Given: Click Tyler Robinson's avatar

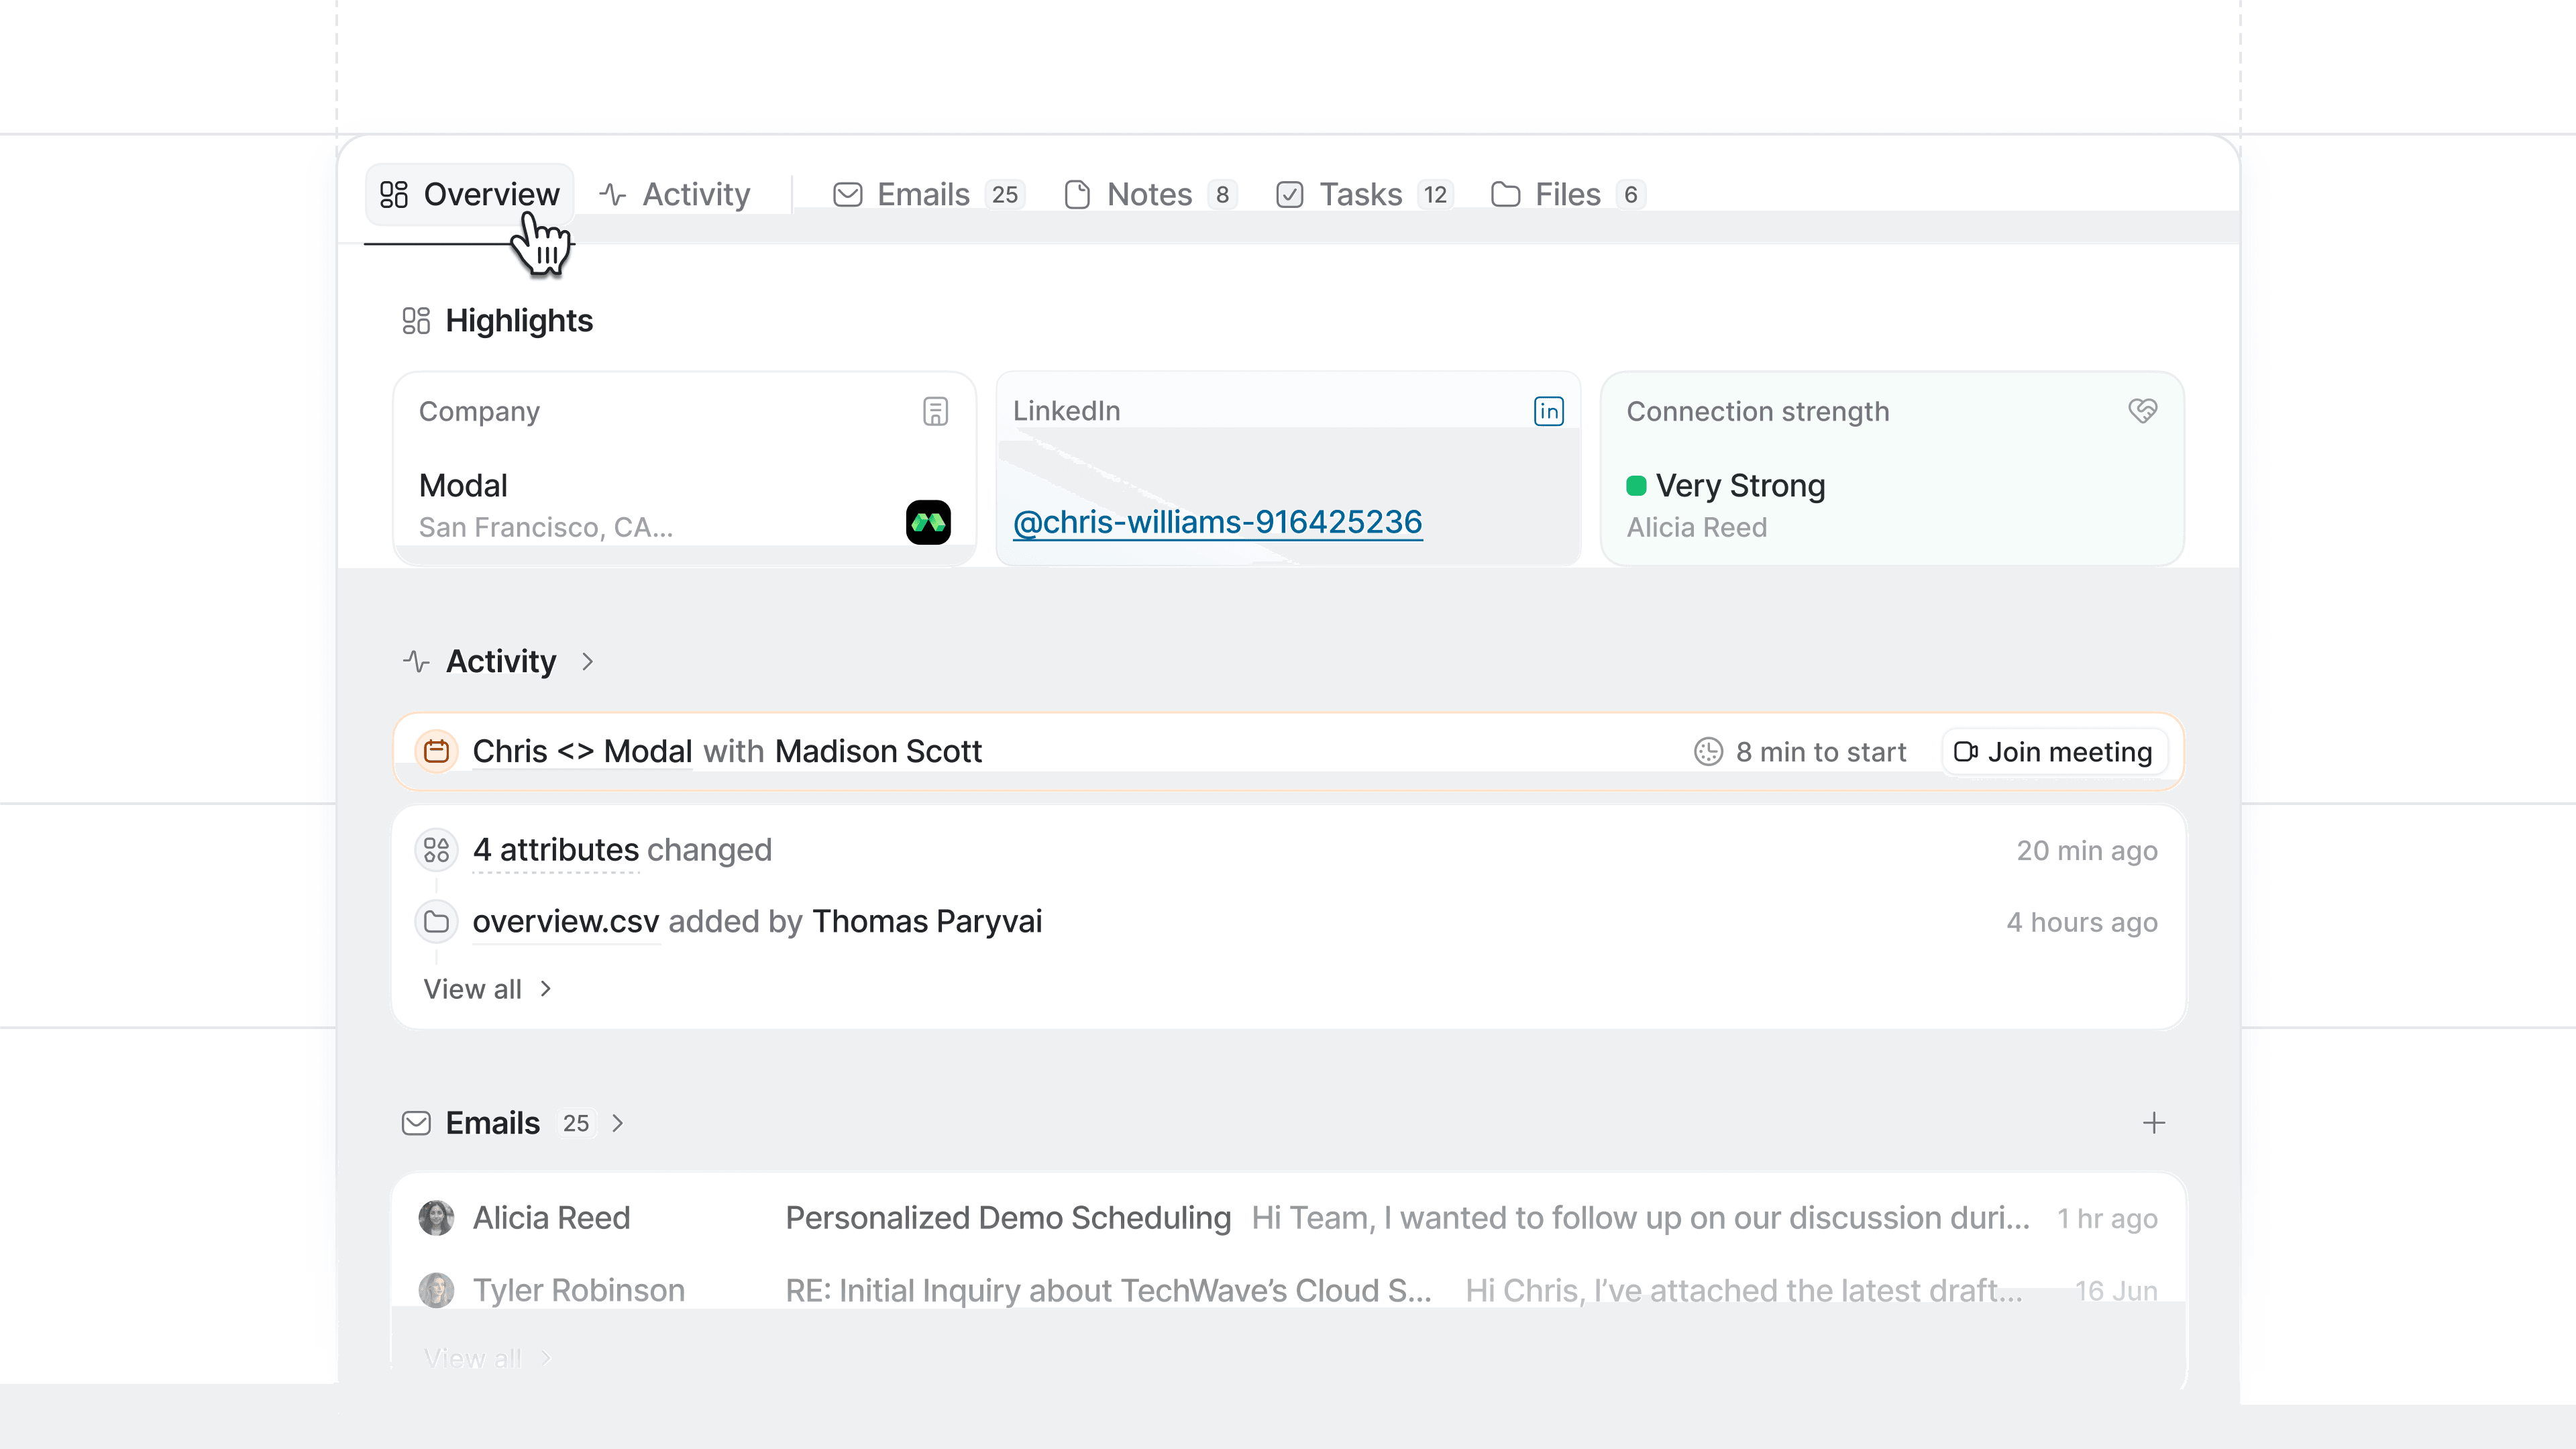Looking at the screenshot, I should (x=436, y=1290).
